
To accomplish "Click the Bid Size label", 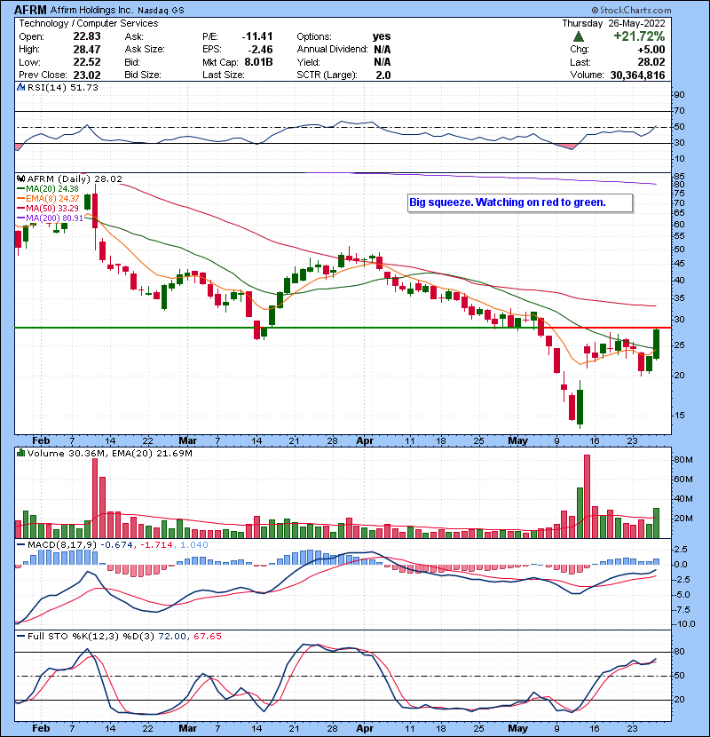I will [x=143, y=75].
